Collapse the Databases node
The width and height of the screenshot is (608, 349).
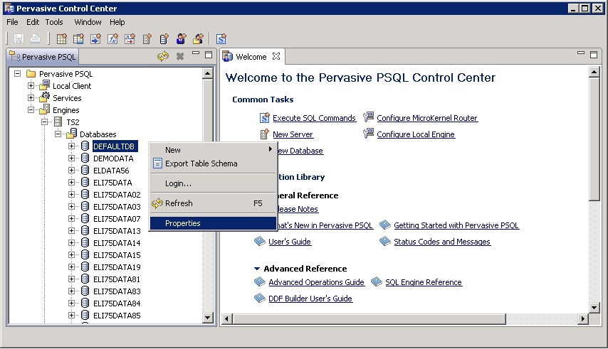pyautogui.click(x=58, y=134)
